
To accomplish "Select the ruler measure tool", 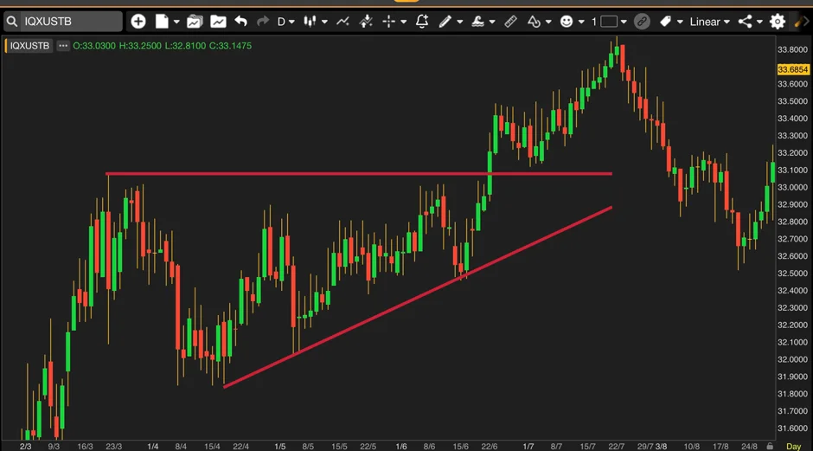I will (x=510, y=22).
